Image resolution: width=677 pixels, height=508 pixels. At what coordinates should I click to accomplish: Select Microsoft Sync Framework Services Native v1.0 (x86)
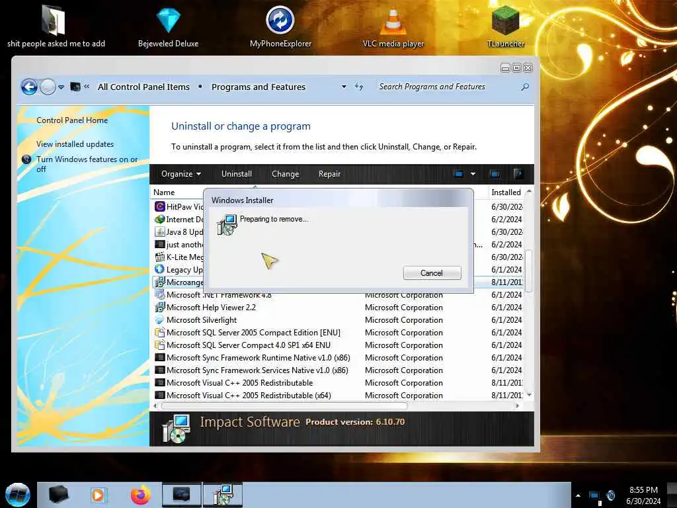click(257, 370)
